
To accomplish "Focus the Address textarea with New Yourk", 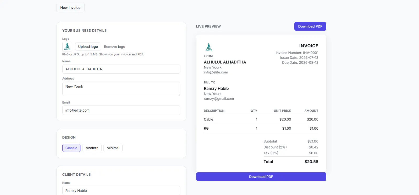I will (x=121, y=89).
